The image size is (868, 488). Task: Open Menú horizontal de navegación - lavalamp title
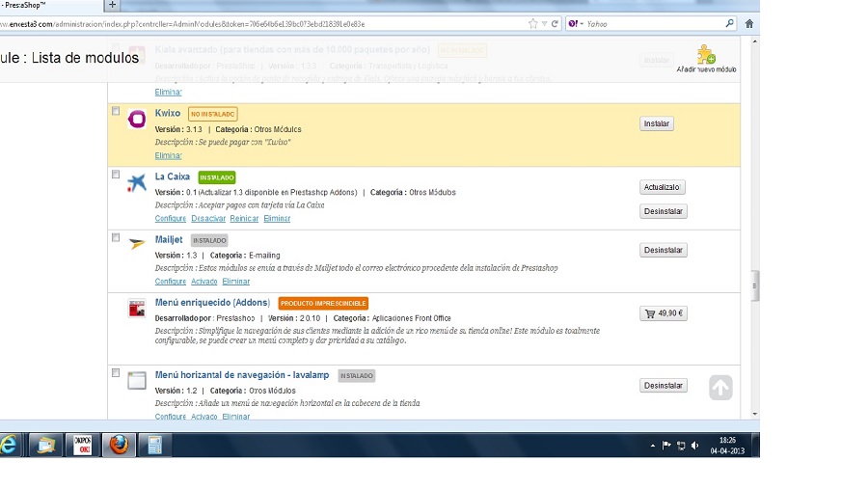click(x=242, y=375)
